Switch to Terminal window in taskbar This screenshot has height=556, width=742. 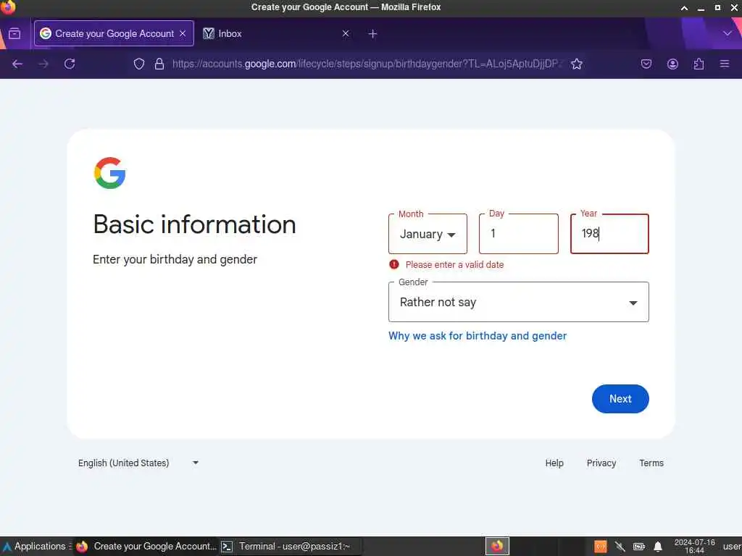pyautogui.click(x=290, y=546)
